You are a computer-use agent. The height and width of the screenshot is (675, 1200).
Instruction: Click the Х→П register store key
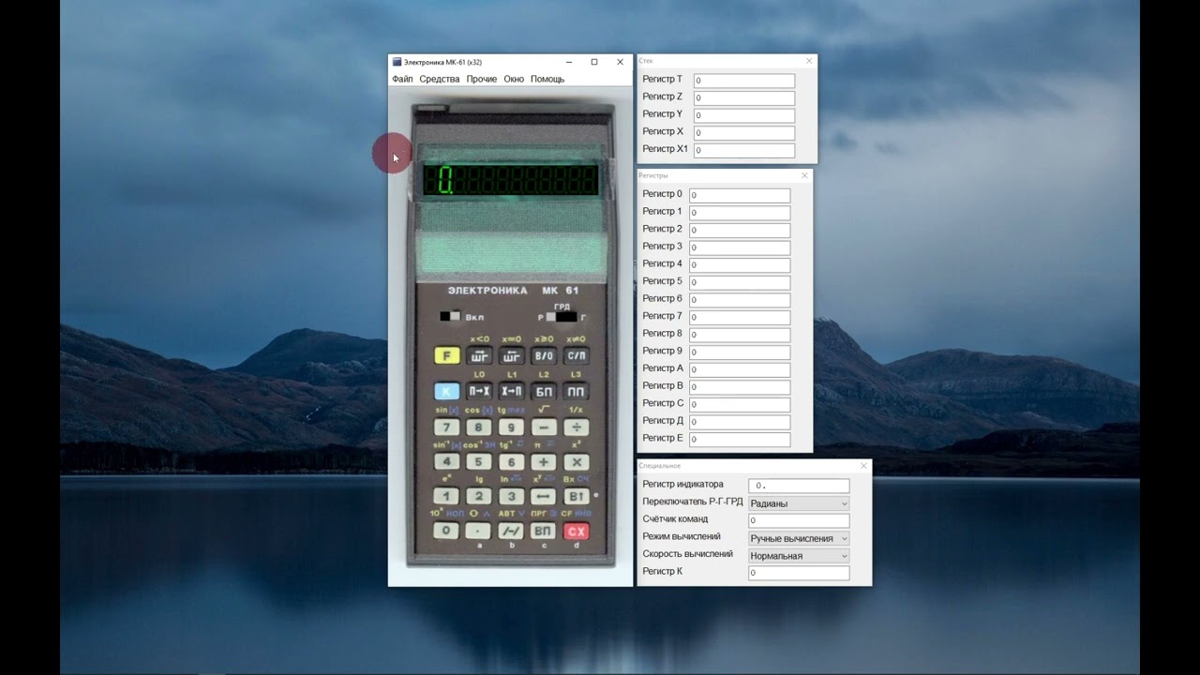click(x=511, y=392)
